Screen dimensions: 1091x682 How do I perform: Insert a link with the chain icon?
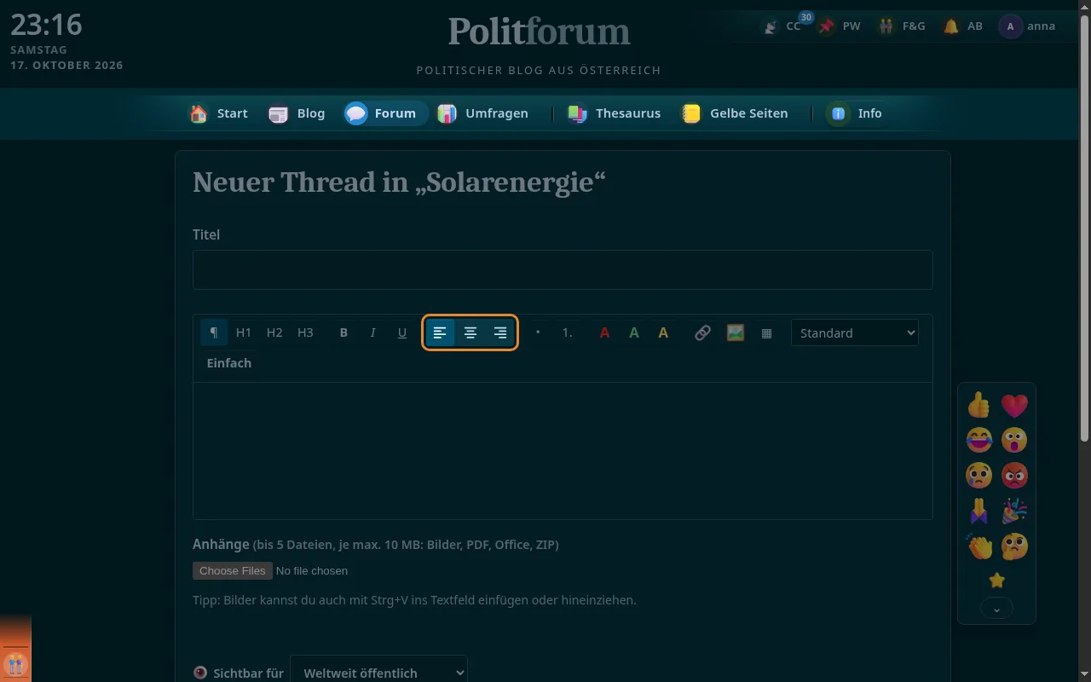(x=702, y=332)
